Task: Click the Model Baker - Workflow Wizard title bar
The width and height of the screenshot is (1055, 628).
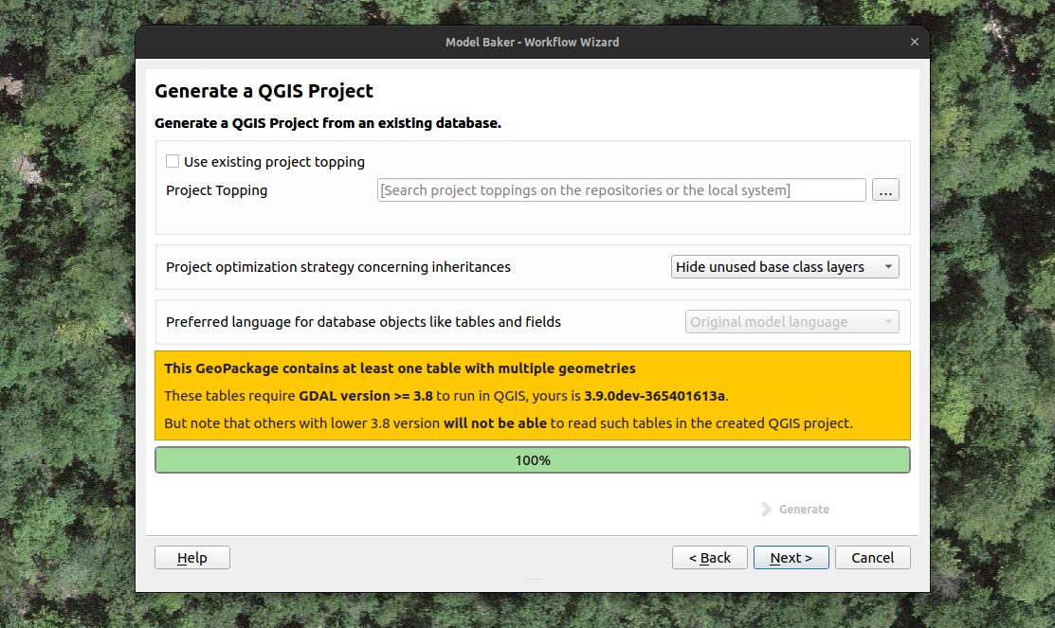Action: point(532,42)
